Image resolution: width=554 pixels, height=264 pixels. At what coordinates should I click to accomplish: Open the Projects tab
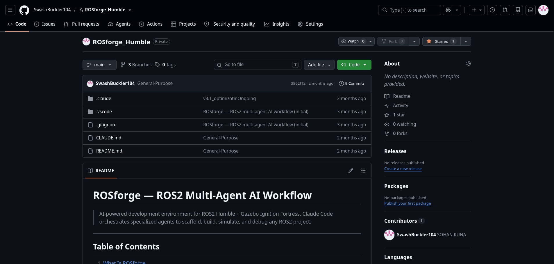click(183, 24)
